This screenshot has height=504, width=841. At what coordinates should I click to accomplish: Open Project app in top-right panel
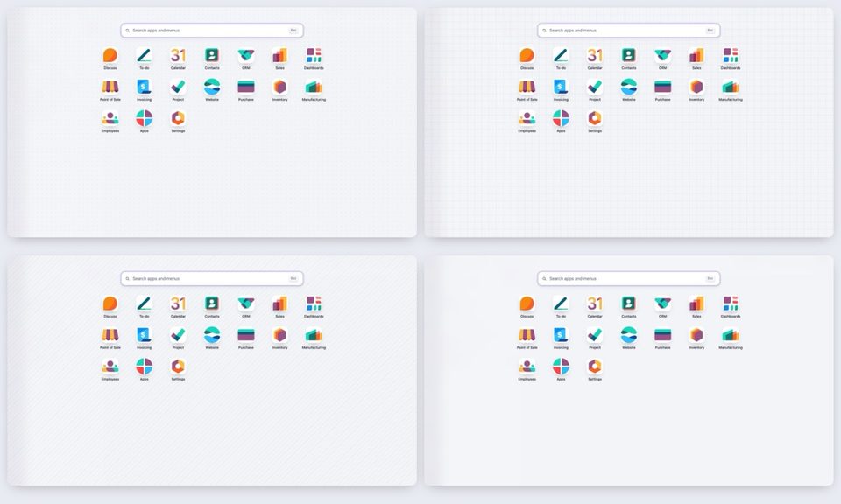tap(595, 87)
